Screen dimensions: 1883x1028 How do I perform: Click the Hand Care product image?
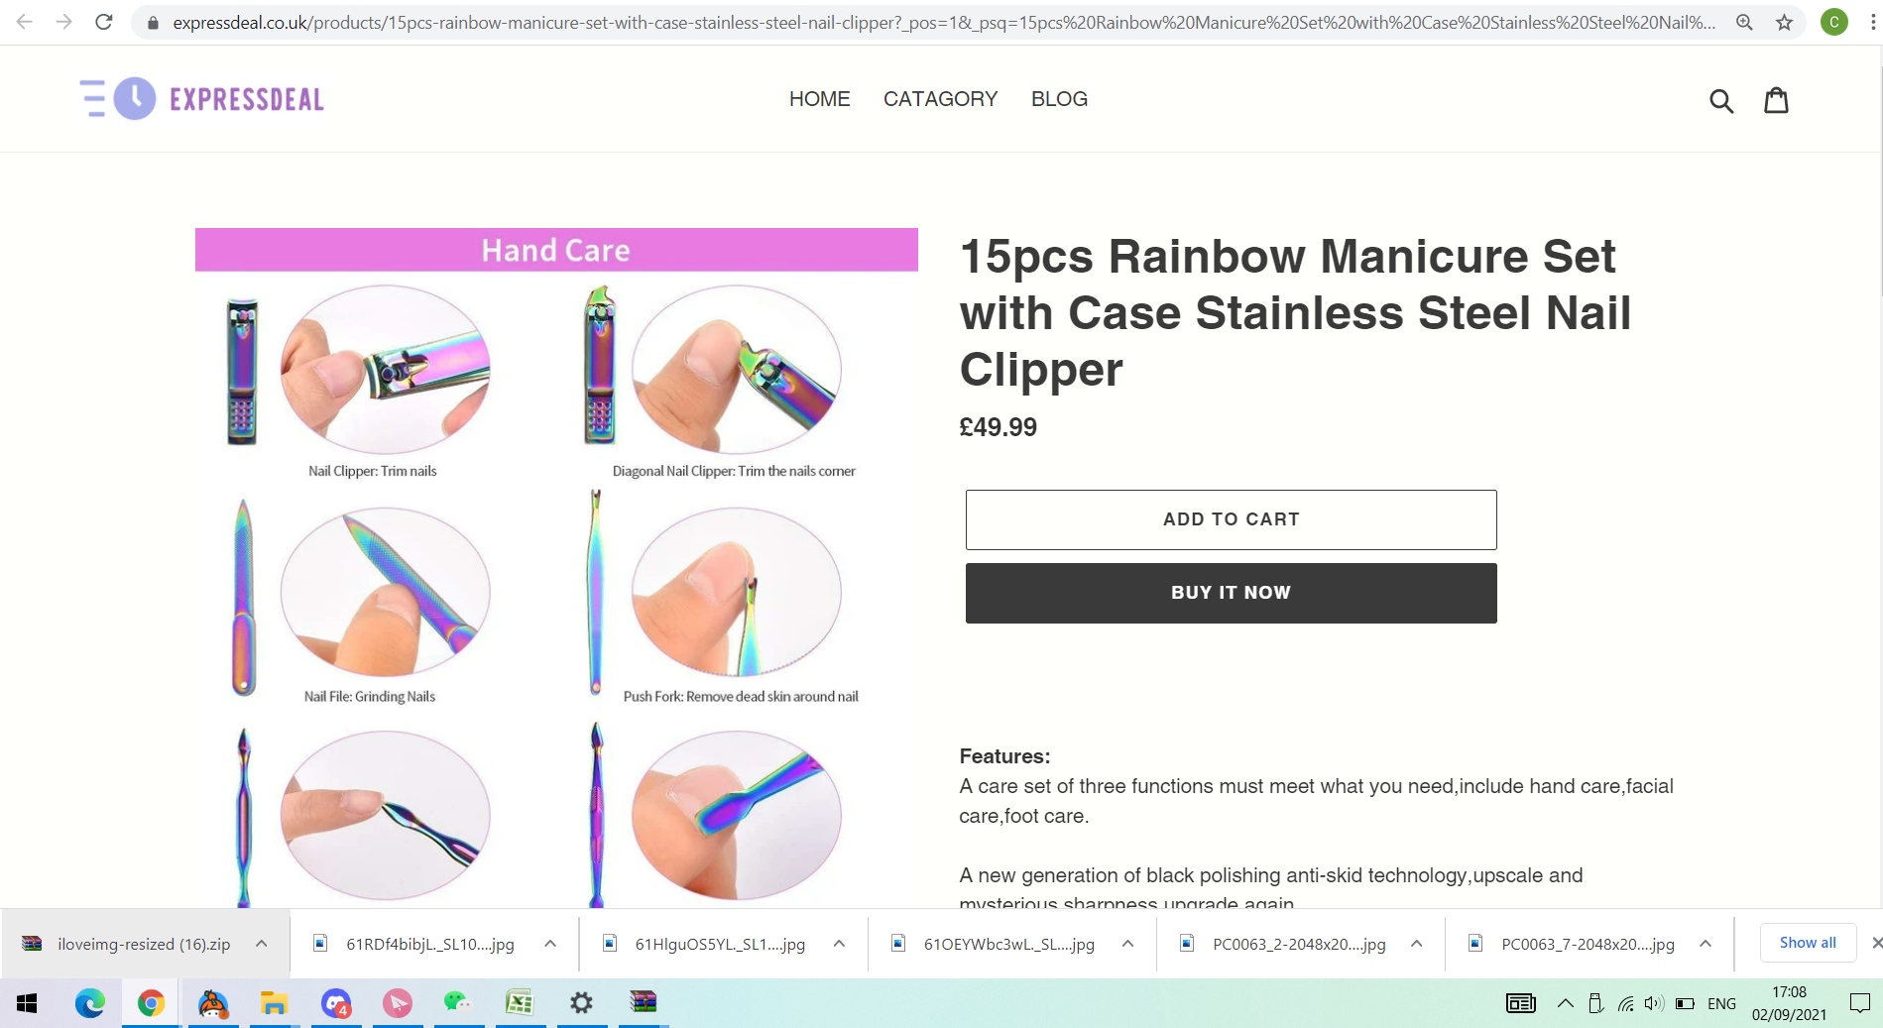(556, 568)
